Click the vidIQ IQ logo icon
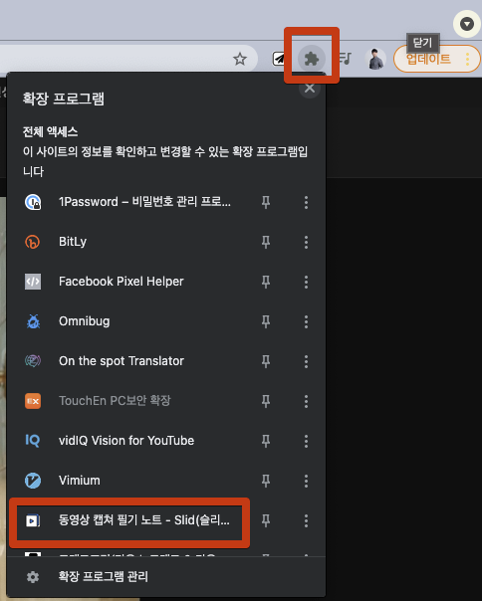482x601 pixels. point(33,441)
